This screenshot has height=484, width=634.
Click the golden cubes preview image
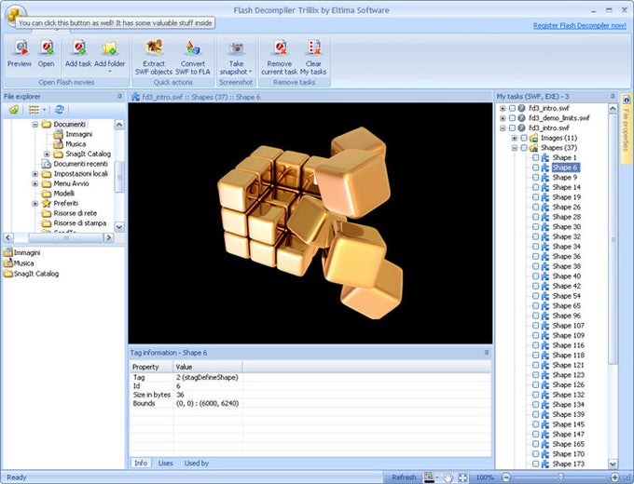310,223
